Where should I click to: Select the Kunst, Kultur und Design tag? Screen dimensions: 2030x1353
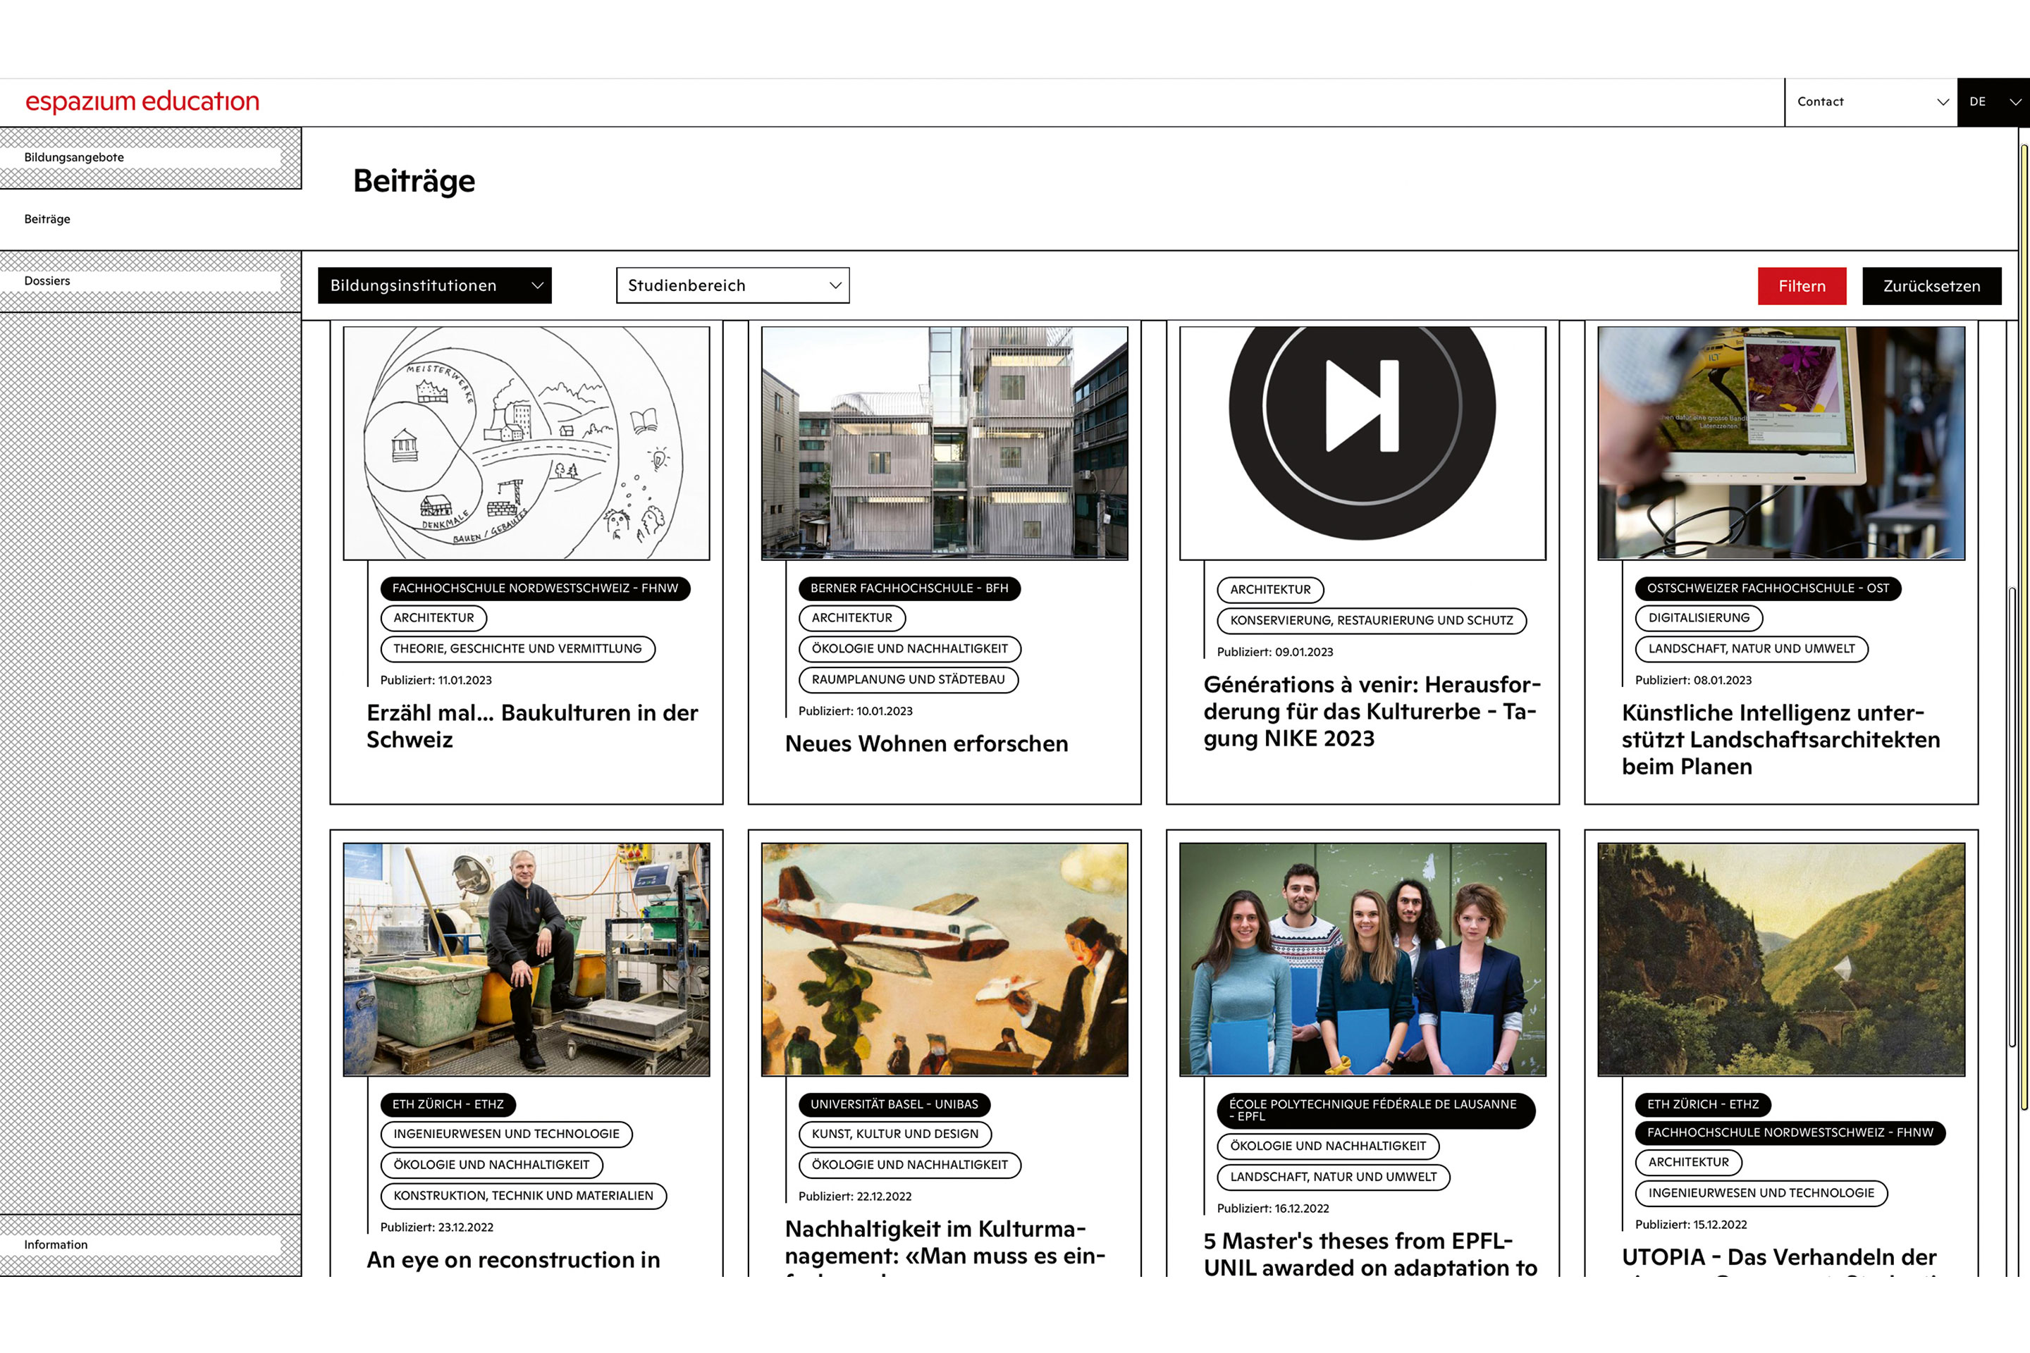895,1134
